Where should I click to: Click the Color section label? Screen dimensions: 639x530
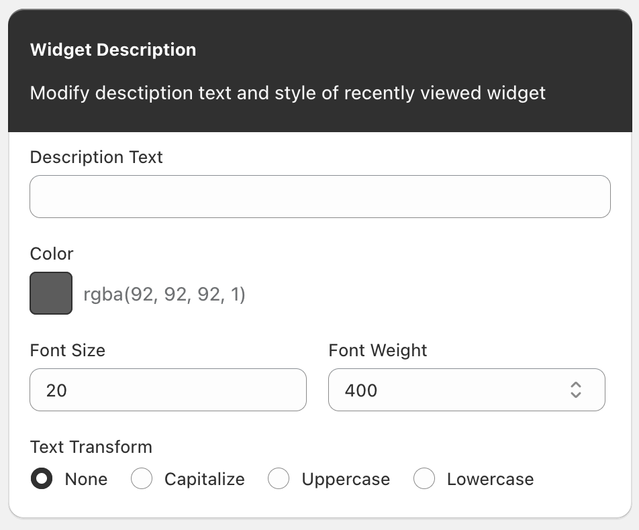51,254
